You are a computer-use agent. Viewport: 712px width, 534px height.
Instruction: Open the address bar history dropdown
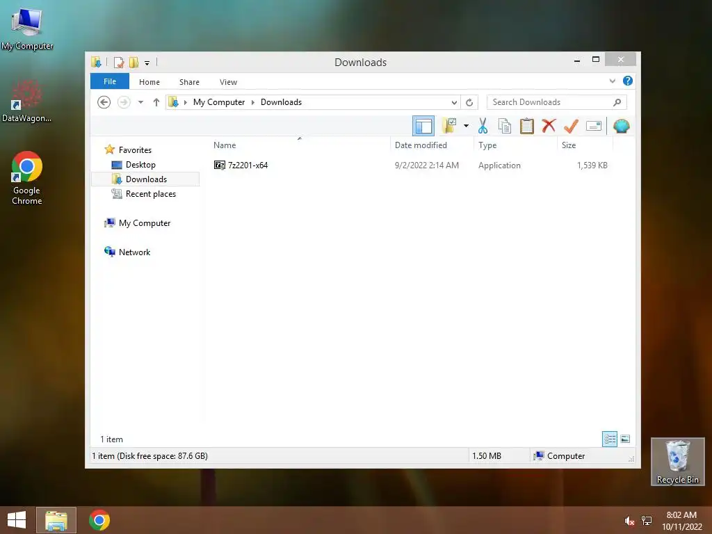point(454,102)
